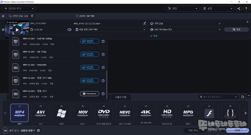Select the DVD-호환 비디오 format icon
The height and width of the screenshot is (135, 251).
(x=104, y=113)
